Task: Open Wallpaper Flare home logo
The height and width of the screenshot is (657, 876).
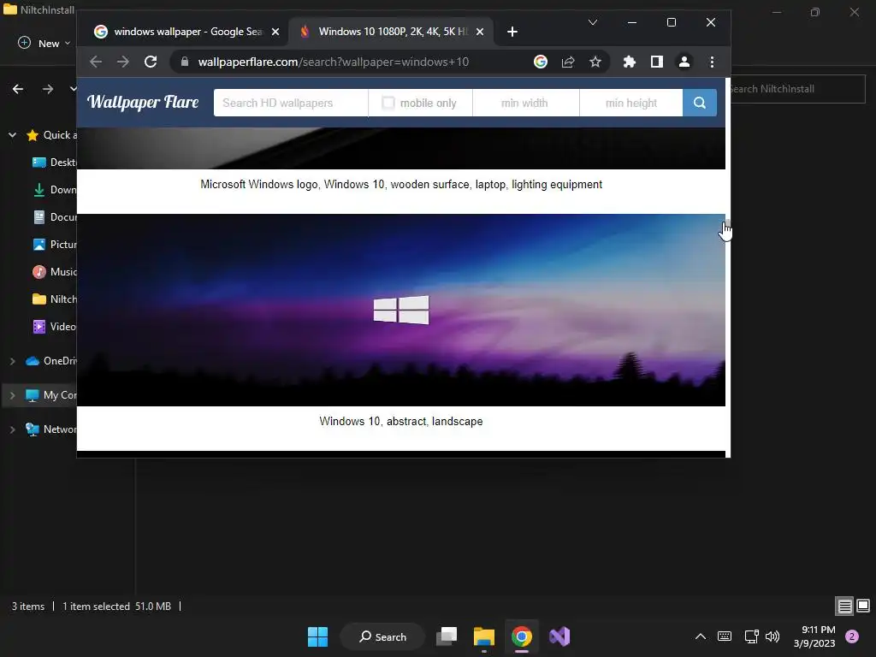Action: (143, 103)
